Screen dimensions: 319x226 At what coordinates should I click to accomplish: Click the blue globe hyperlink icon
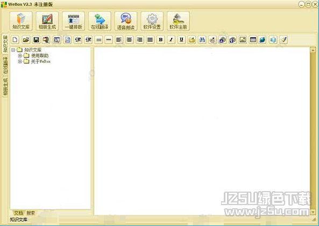click(x=263, y=40)
